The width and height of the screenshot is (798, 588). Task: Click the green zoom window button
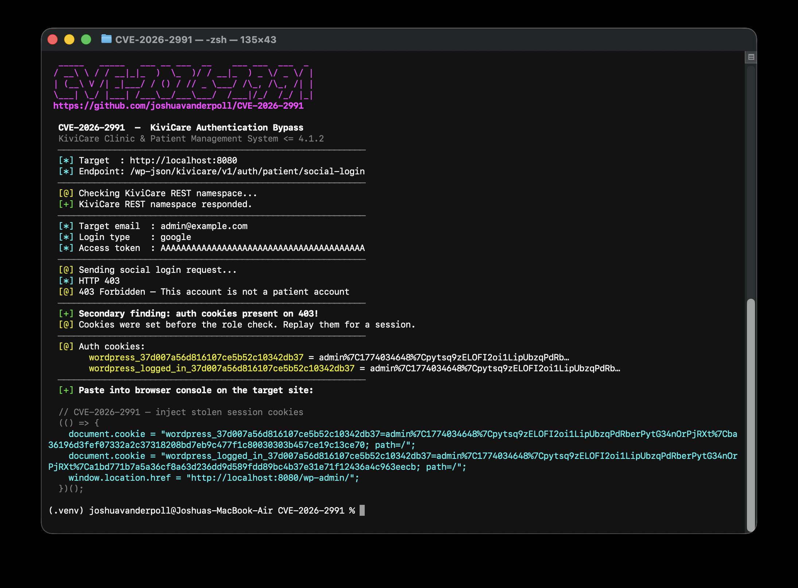point(86,39)
